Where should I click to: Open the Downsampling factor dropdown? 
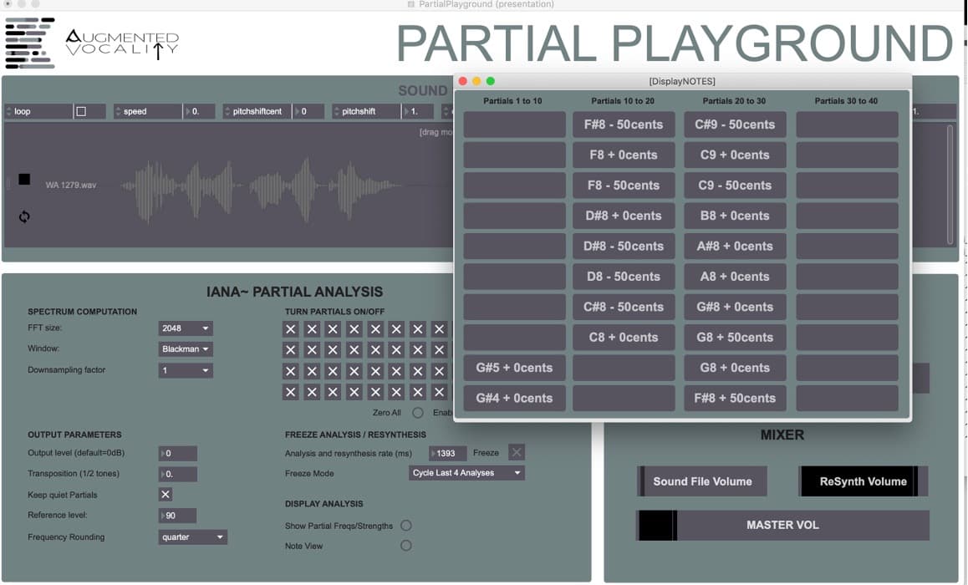(186, 370)
